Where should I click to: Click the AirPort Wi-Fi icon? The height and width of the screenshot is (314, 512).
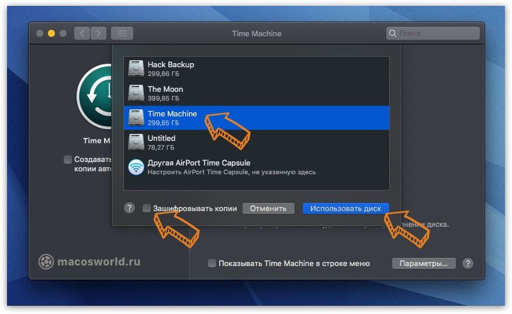pos(136,167)
